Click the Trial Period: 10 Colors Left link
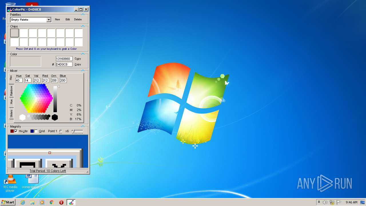 (x=48, y=171)
